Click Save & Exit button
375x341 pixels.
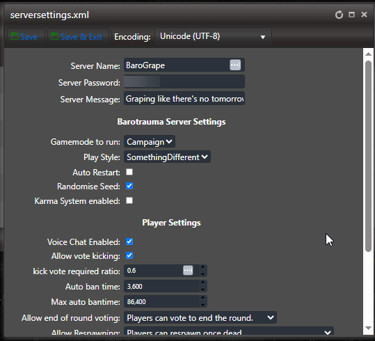point(78,37)
